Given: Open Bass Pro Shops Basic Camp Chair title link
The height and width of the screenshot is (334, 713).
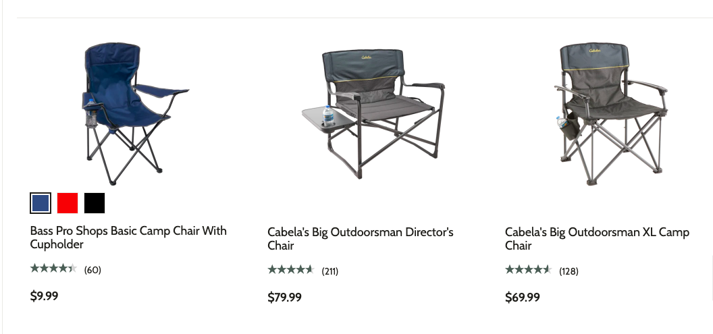Looking at the screenshot, I should click(128, 238).
